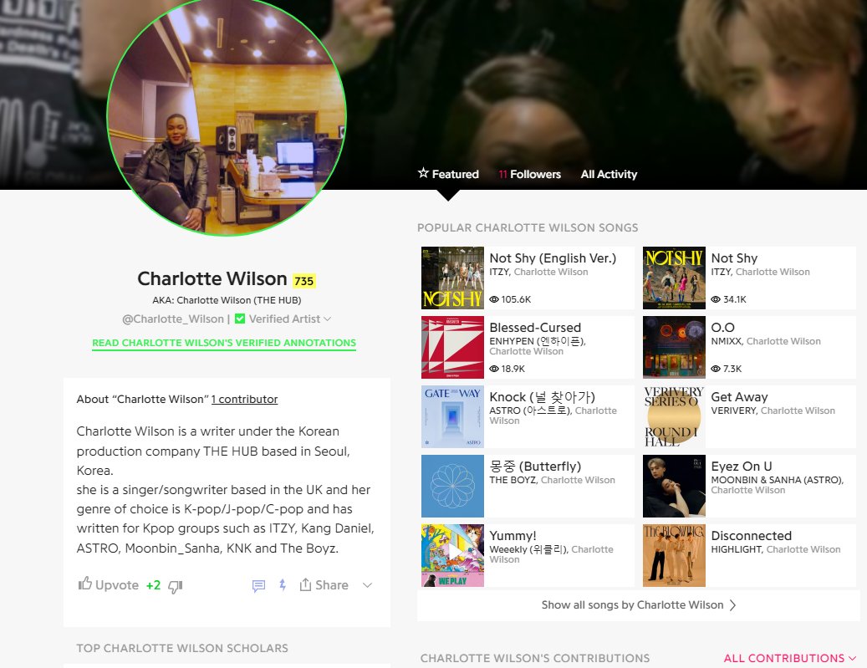The width and height of the screenshot is (867, 668).
Task: Click Charlotte Wilson's Contributions heading
Action: coord(535,658)
